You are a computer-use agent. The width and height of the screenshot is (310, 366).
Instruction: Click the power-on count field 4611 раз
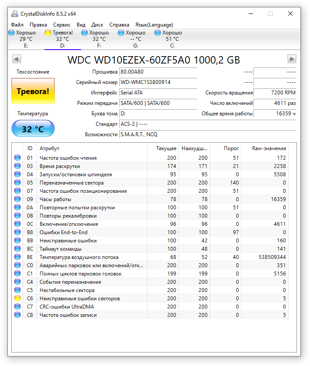click(x=275, y=103)
